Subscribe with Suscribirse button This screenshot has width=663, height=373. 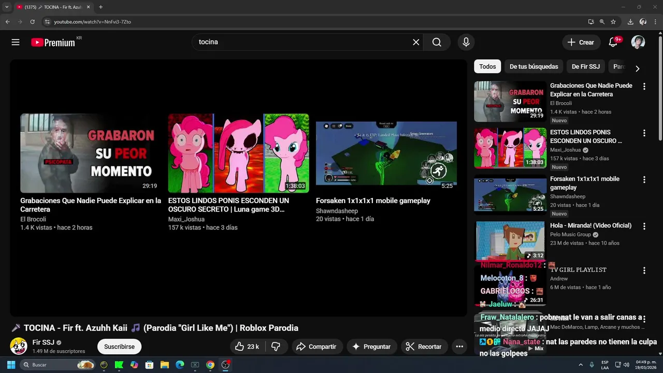click(119, 347)
